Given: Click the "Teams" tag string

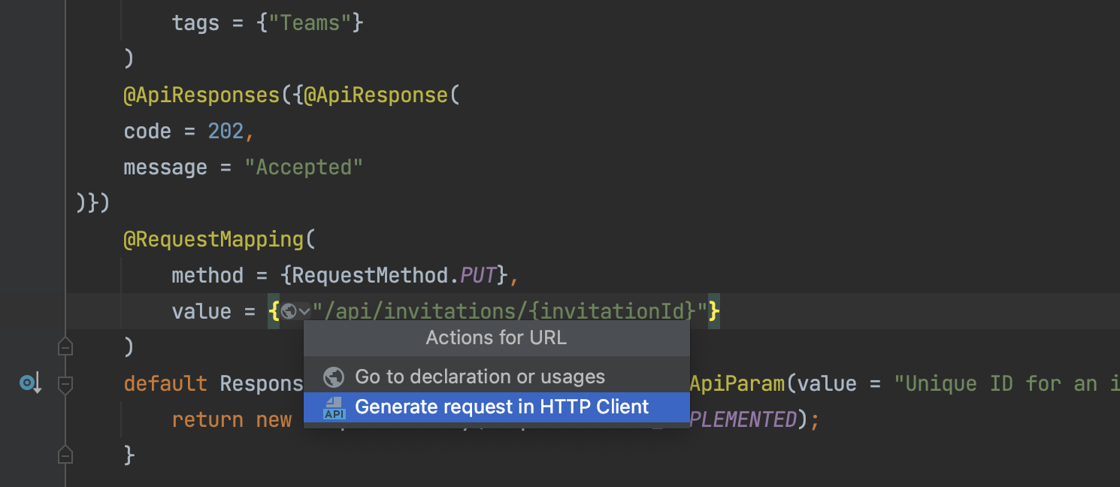Looking at the screenshot, I should pyautogui.click(x=310, y=23).
